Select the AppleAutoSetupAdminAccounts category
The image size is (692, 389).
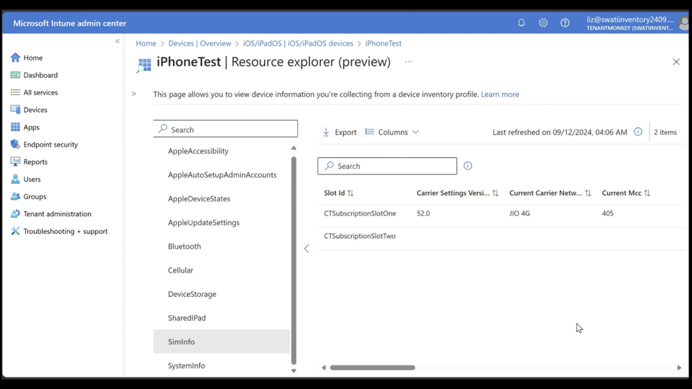(222, 174)
